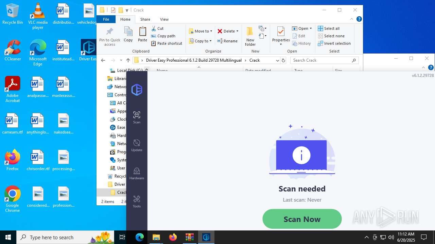Screen dimensions: 435x244
Task: Select Google Chrome desktop shortcut
Action: [x=13, y=199]
